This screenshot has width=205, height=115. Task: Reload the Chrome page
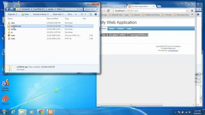(108, 11)
